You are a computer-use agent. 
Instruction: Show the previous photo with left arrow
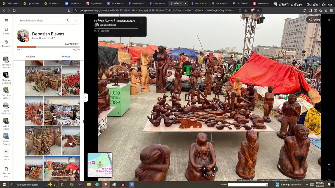point(204,169)
